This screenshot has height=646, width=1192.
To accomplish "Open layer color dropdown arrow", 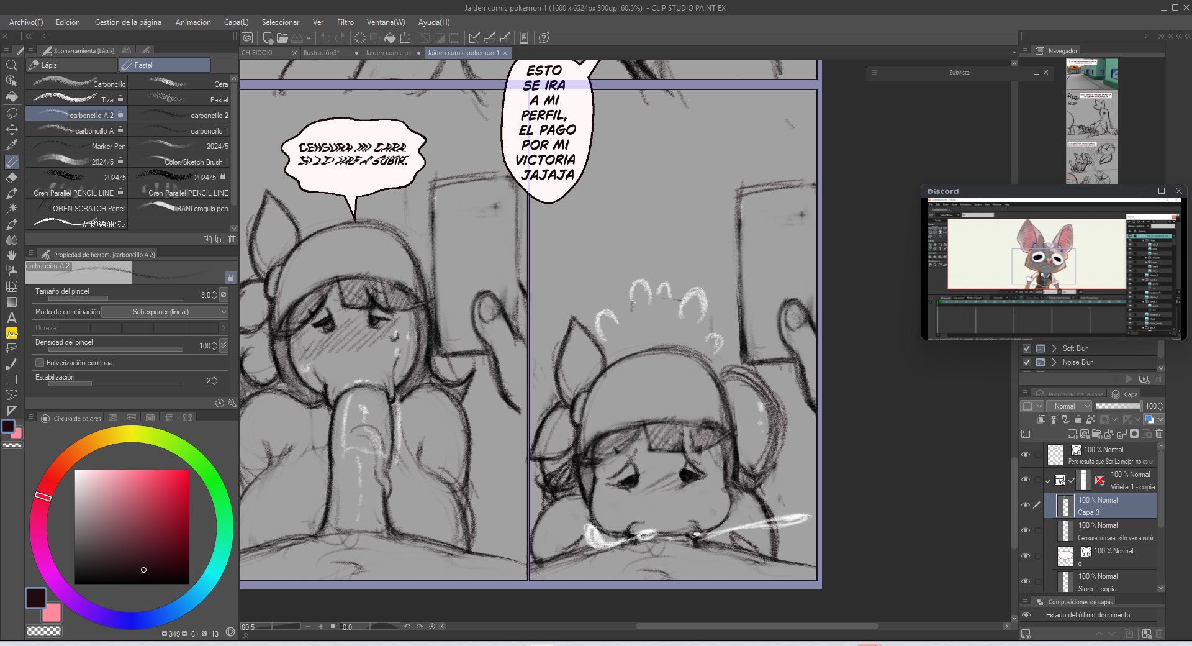I will (x=1160, y=420).
